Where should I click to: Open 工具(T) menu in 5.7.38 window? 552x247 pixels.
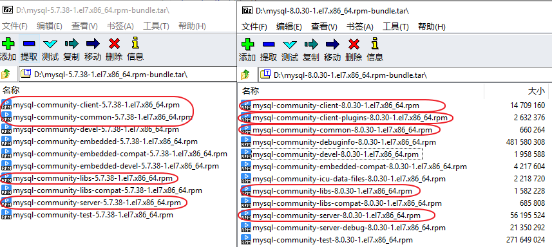(x=156, y=26)
